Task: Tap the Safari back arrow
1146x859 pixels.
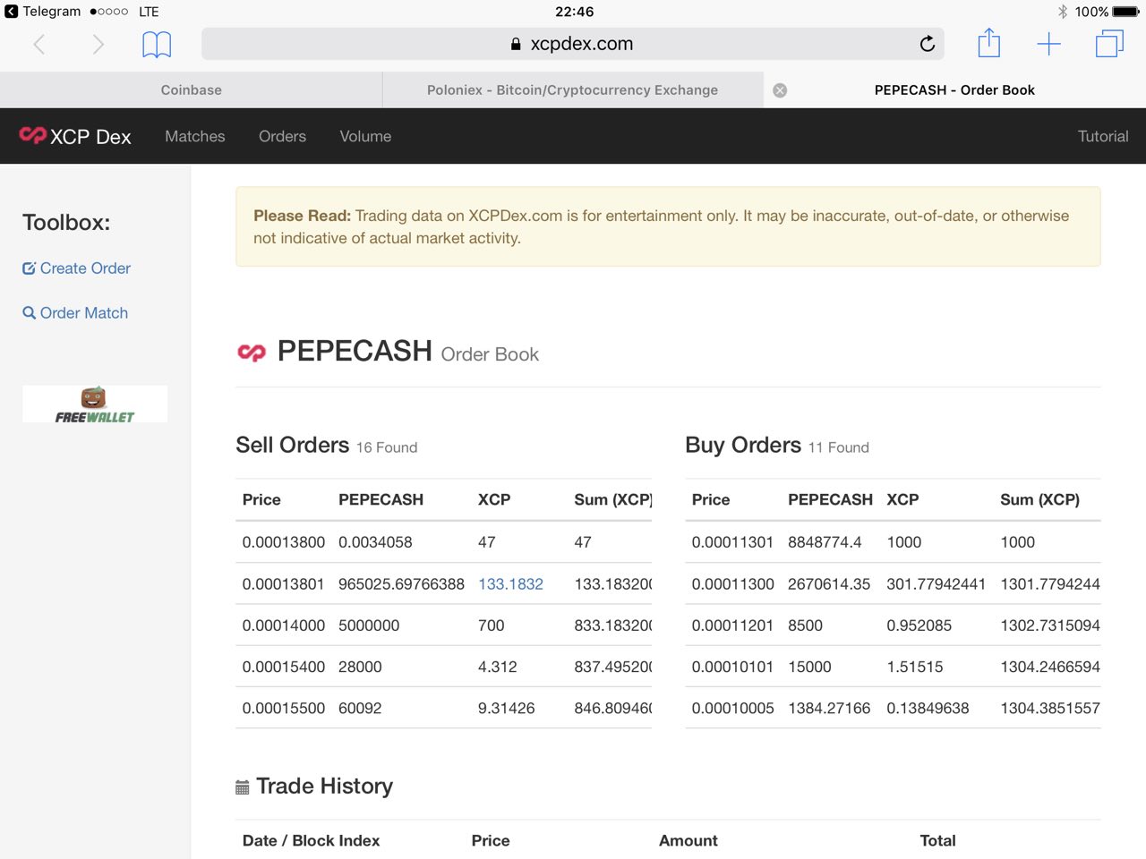Action: point(39,44)
